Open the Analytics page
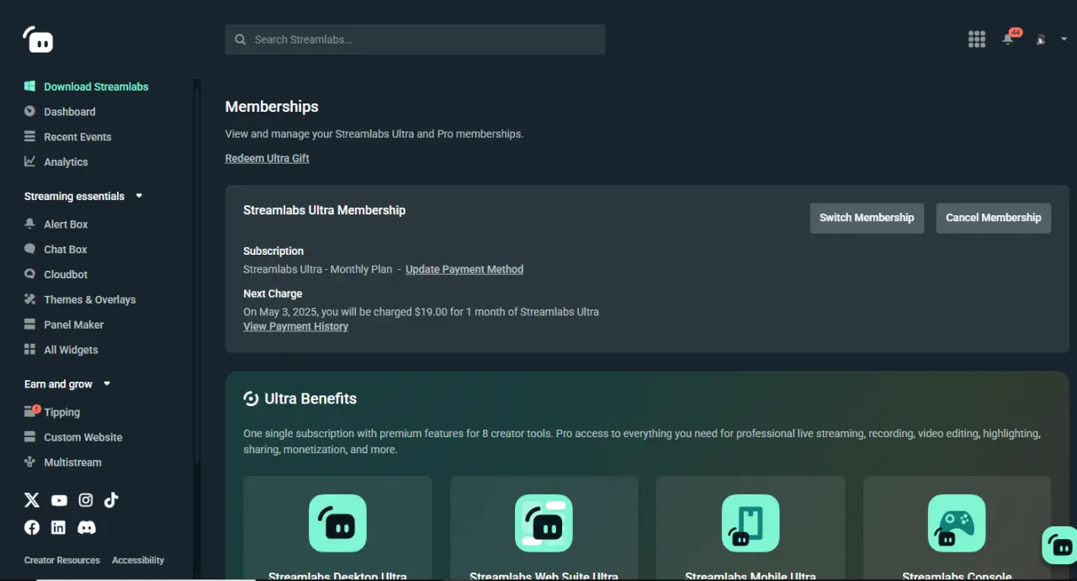1077x581 pixels. 66,162
